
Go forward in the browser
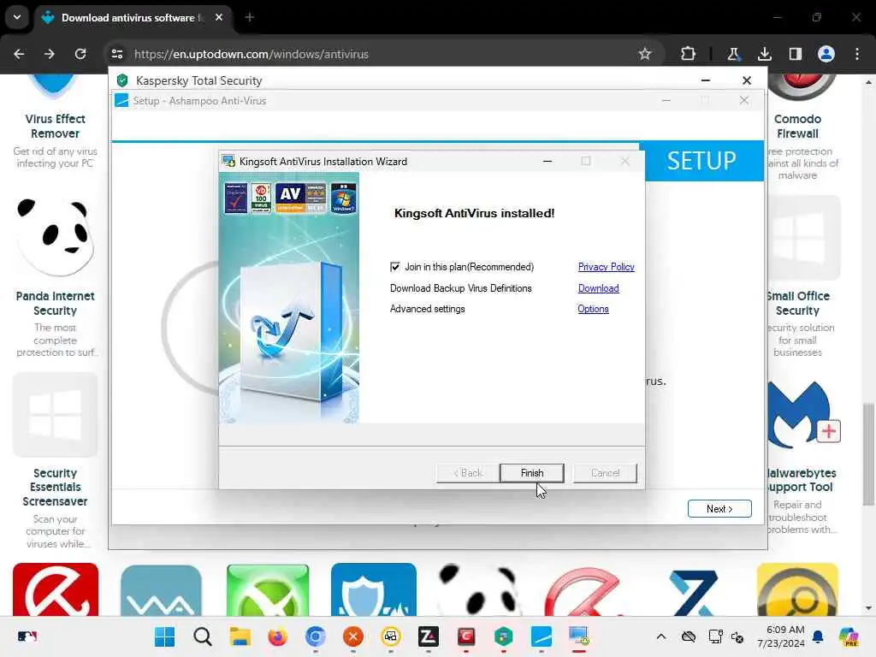point(50,54)
